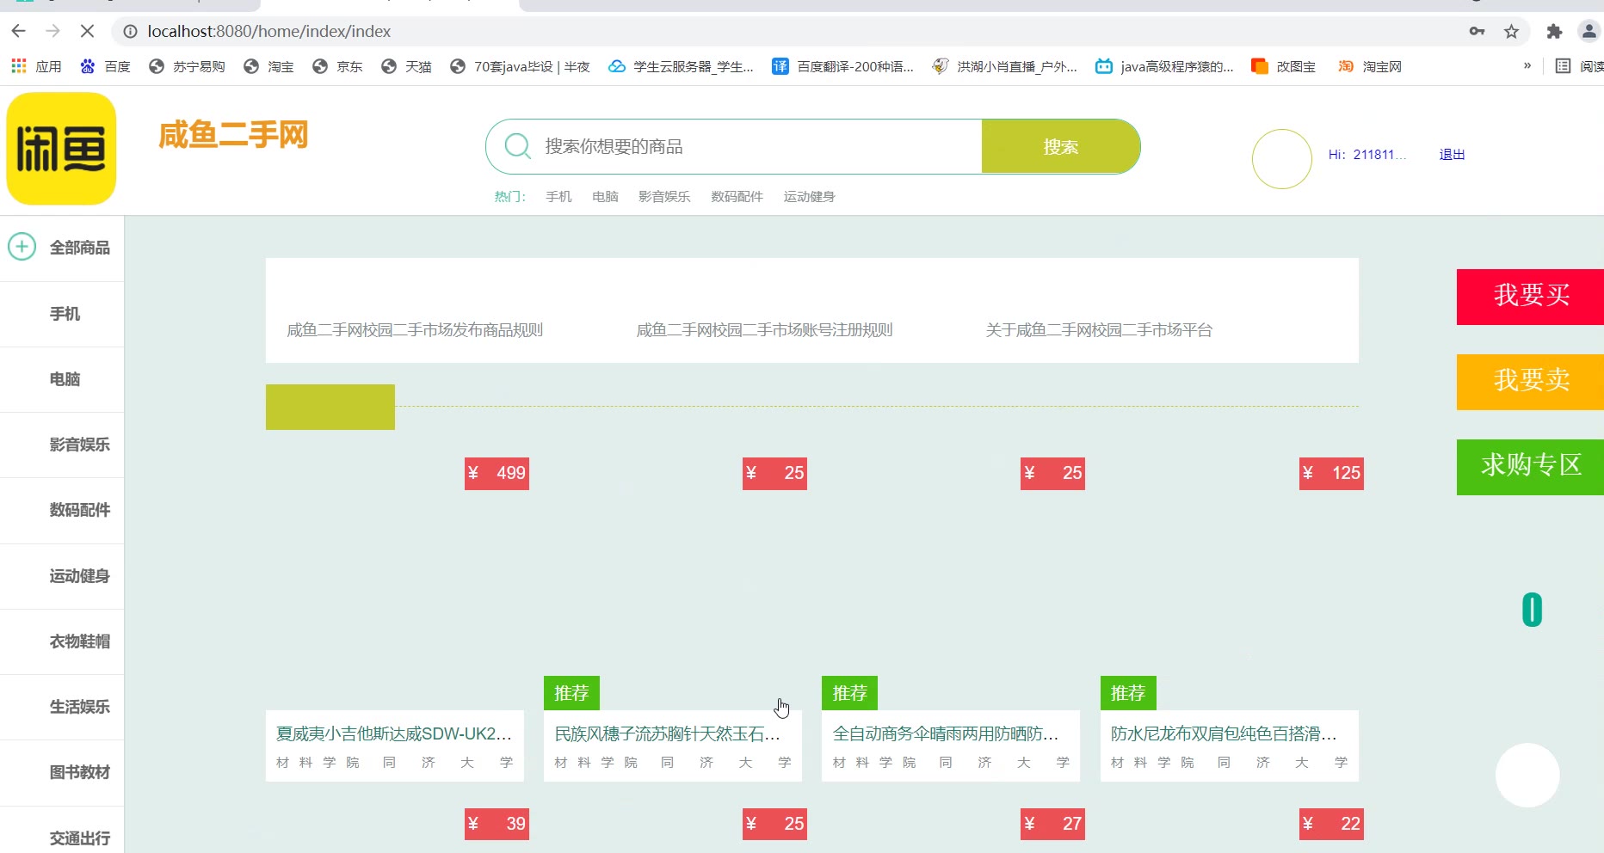1604x853 pixels.
Task: Open the 应用 apps shortcut in the bookmarks bar
Action: click(x=36, y=66)
